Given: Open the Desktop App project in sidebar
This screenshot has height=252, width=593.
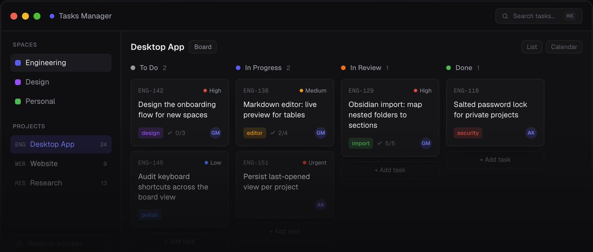Looking at the screenshot, I should pyautogui.click(x=61, y=144).
